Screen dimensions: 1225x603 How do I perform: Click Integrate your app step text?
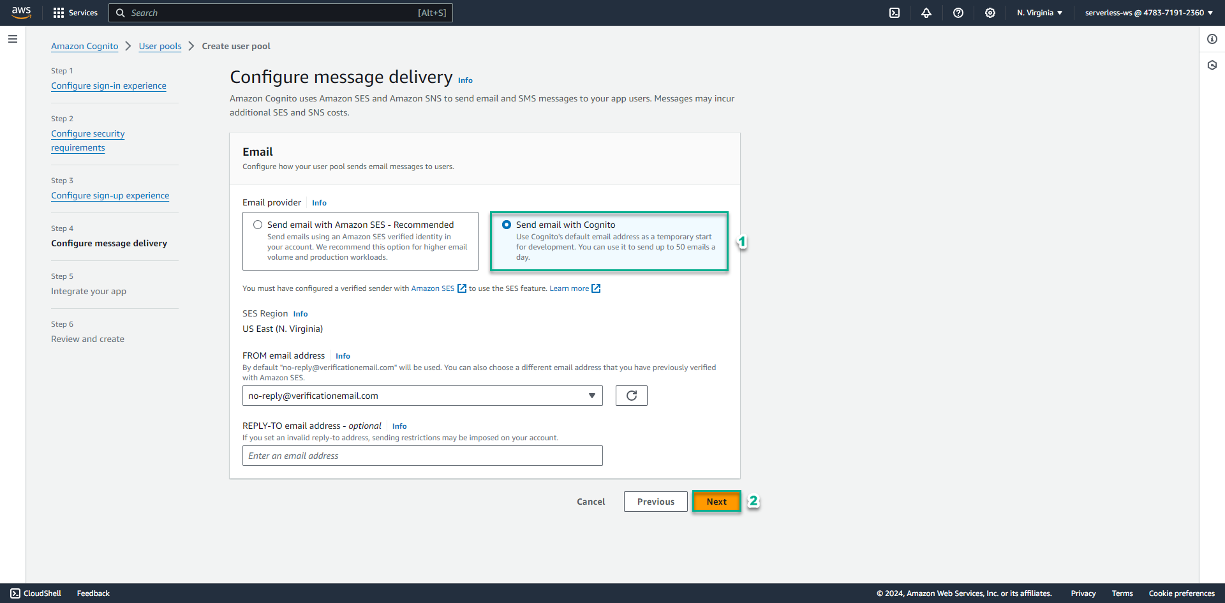tap(89, 291)
